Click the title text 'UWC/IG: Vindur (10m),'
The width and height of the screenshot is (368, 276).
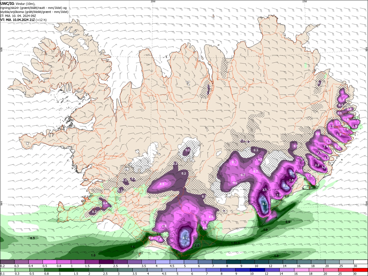(x=18, y=3)
